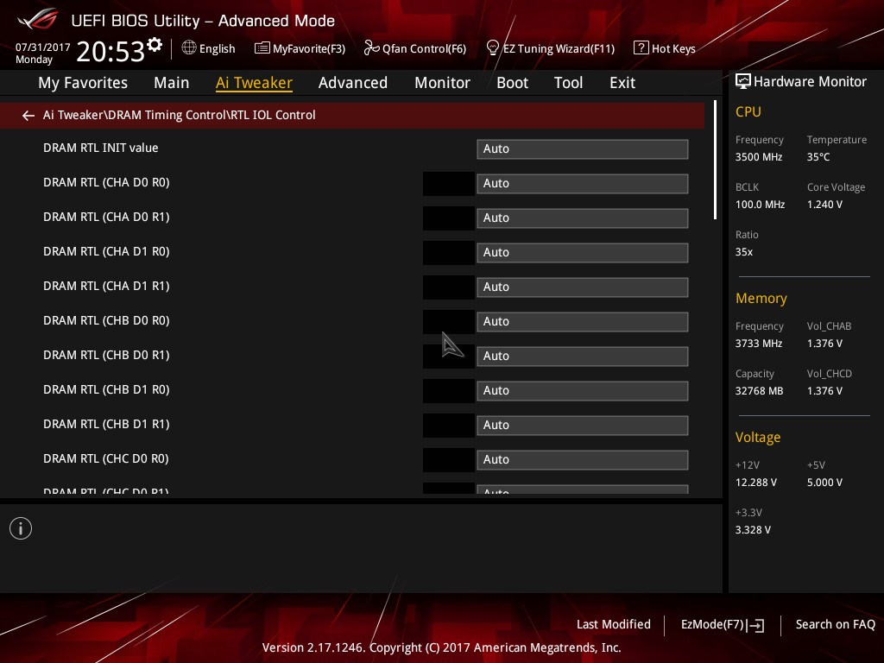Click the settings list scrollbar
This screenshot has width=884, height=663.
715,160
